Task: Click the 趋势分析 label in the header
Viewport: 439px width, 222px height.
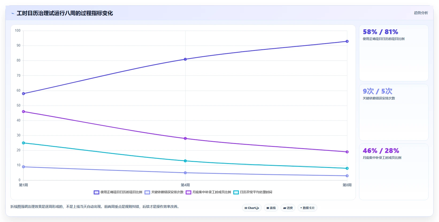Action: (x=421, y=13)
